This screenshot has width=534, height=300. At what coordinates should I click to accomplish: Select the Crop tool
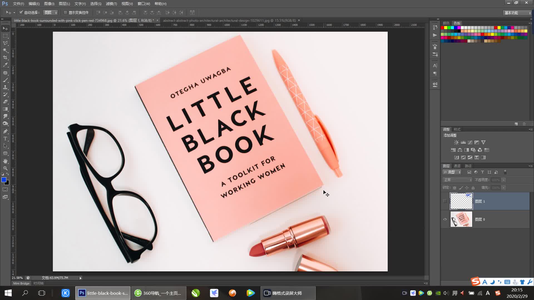pyautogui.click(x=5, y=57)
